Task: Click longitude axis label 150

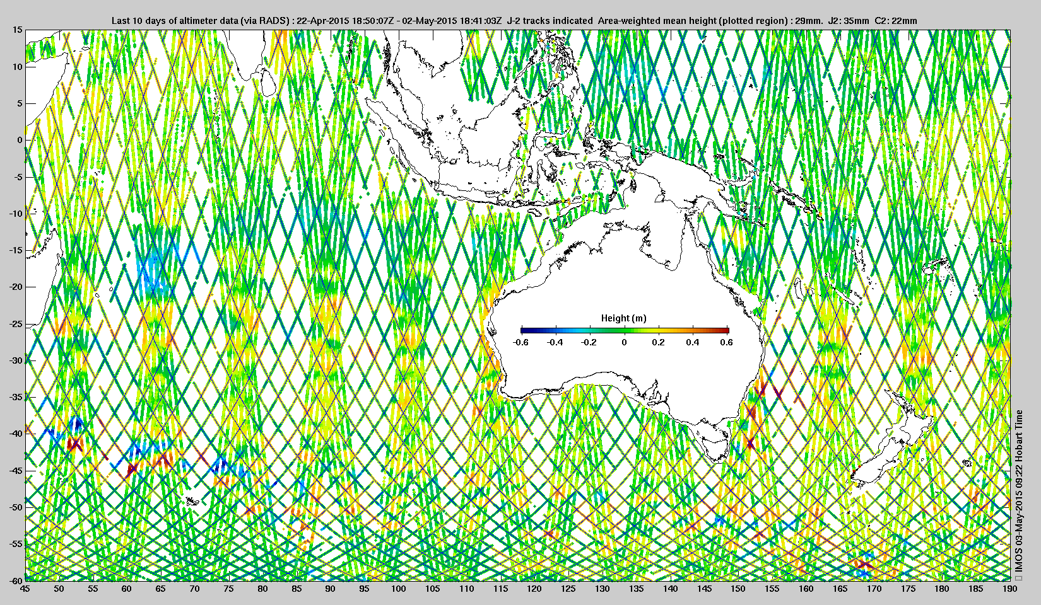Action: tap(738, 589)
